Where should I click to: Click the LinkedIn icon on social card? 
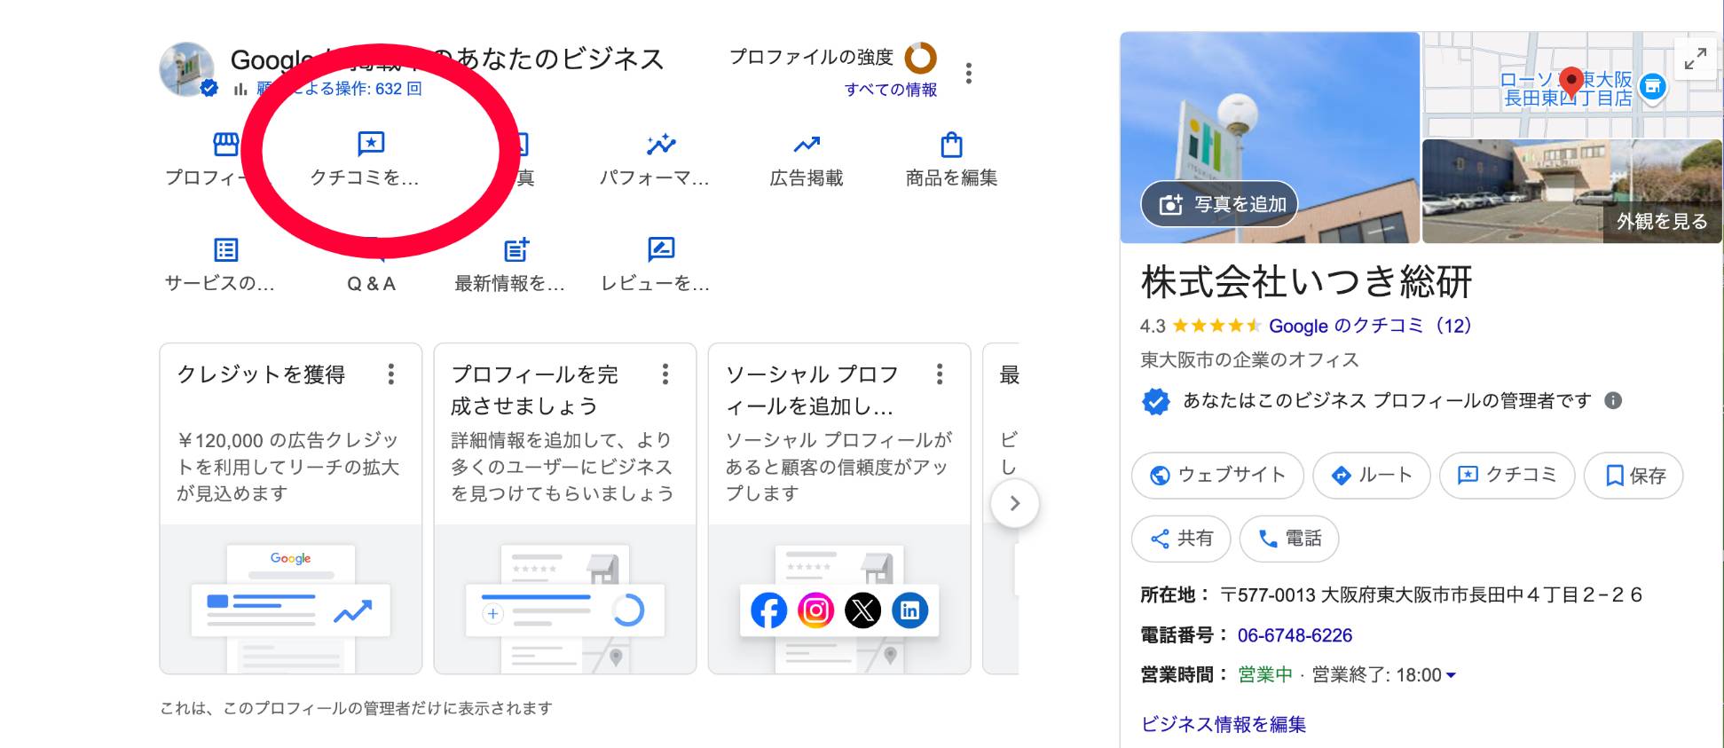(909, 610)
